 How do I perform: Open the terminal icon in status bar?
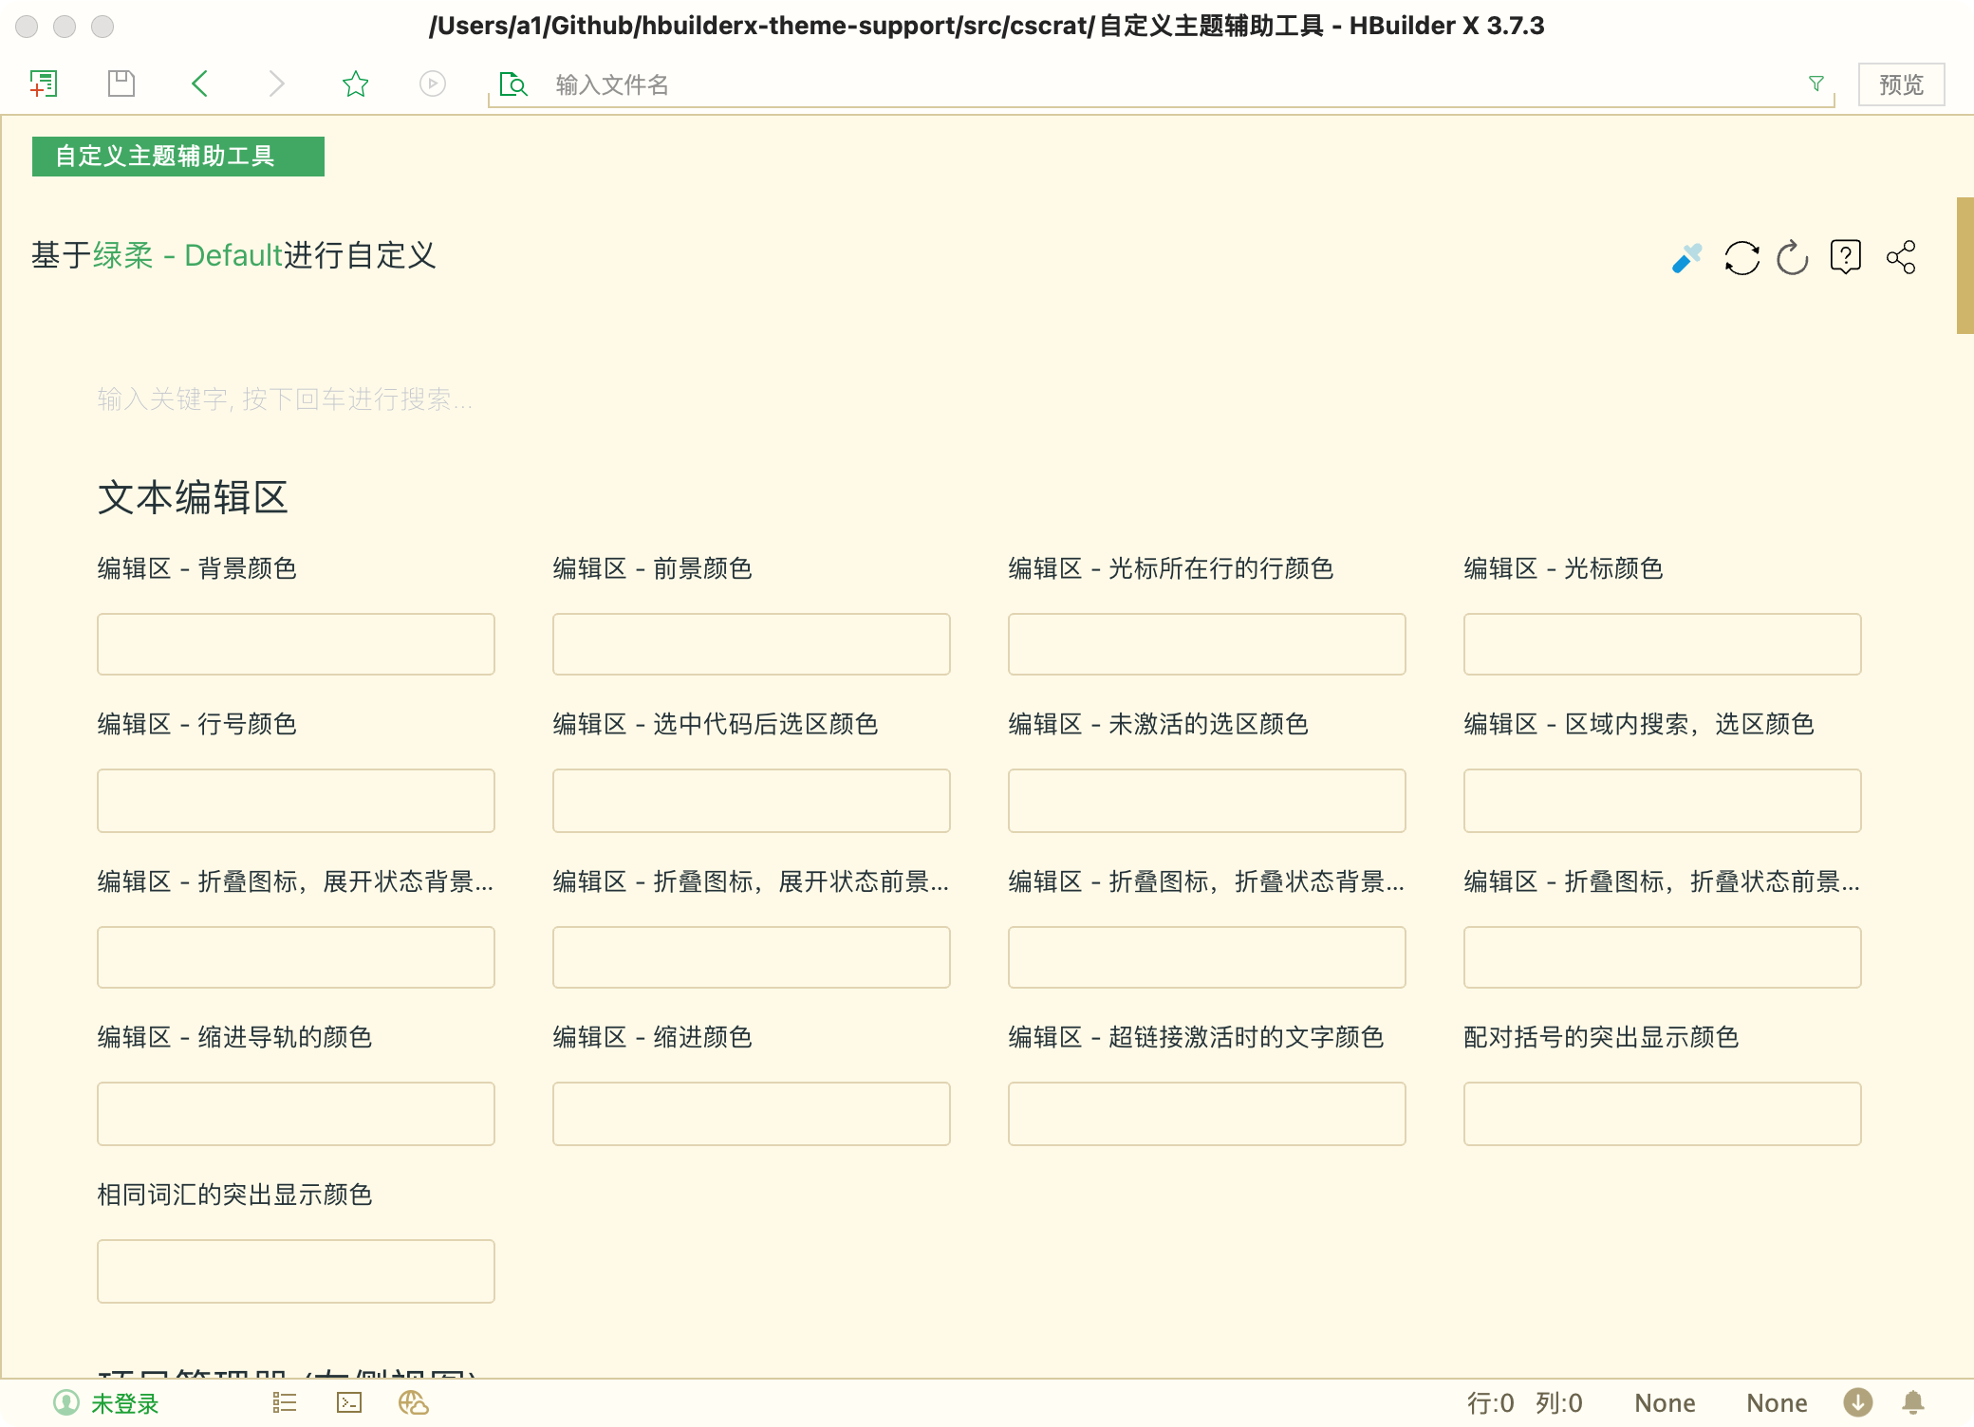click(349, 1402)
